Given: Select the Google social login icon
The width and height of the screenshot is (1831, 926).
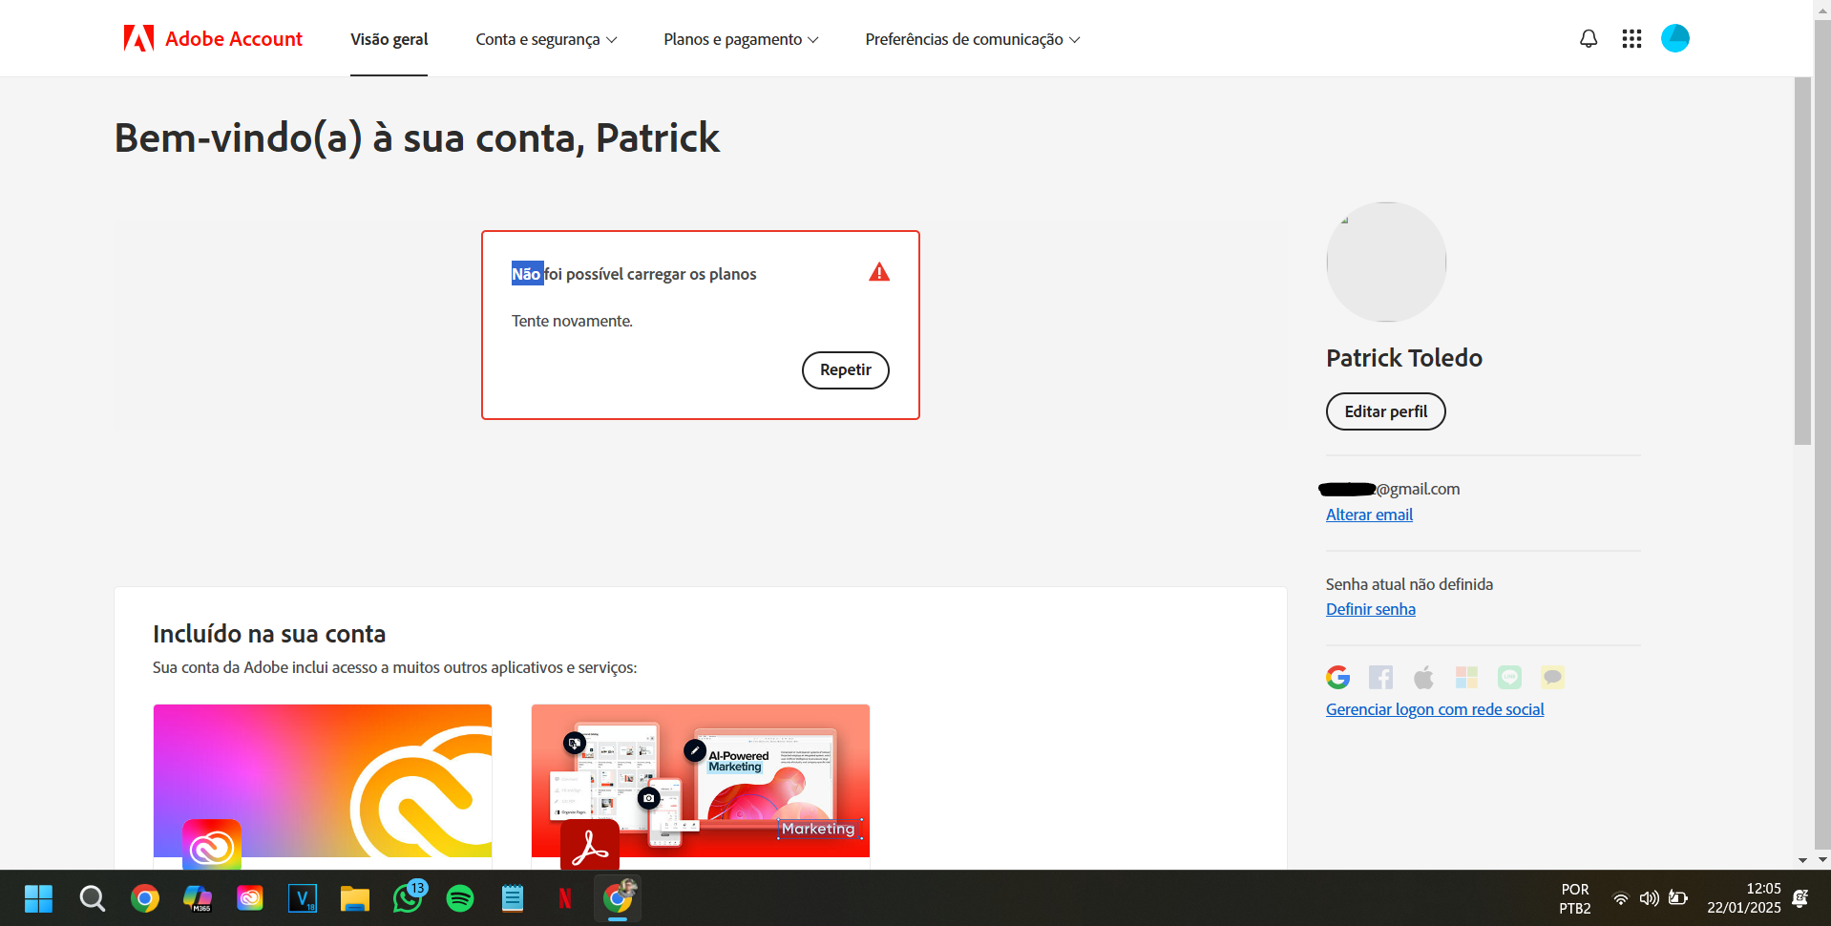Looking at the screenshot, I should coord(1337,677).
